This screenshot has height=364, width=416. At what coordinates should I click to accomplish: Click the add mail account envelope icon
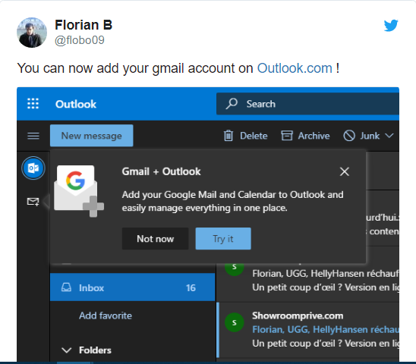point(33,202)
